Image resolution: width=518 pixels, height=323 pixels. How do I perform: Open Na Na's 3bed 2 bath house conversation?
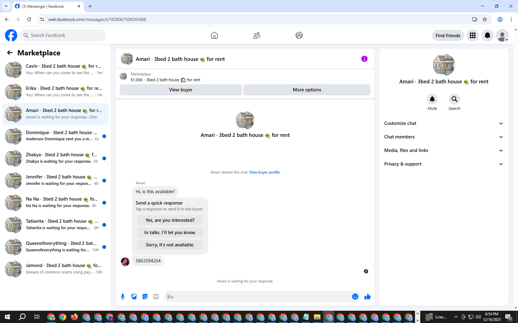click(55, 203)
